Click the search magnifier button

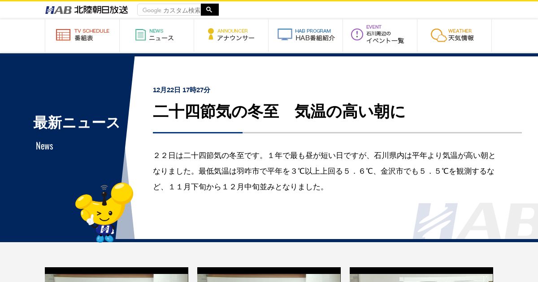tap(209, 10)
